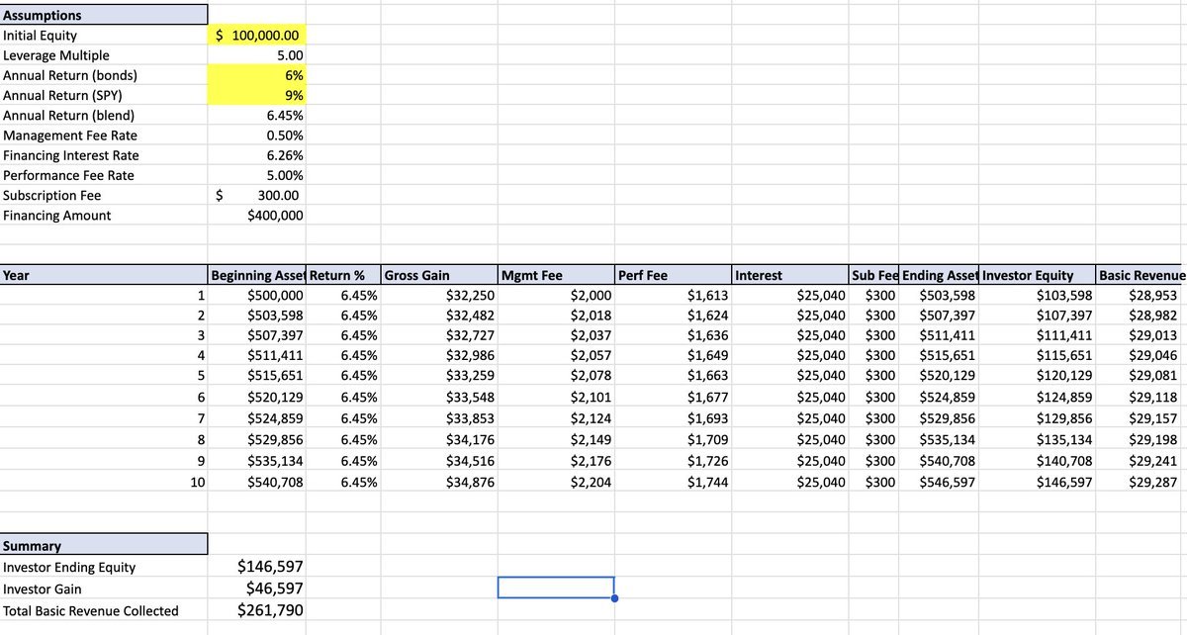1187x635 pixels.
Task: Click the Leverage Multiple value 5.00
Action: 257,55
